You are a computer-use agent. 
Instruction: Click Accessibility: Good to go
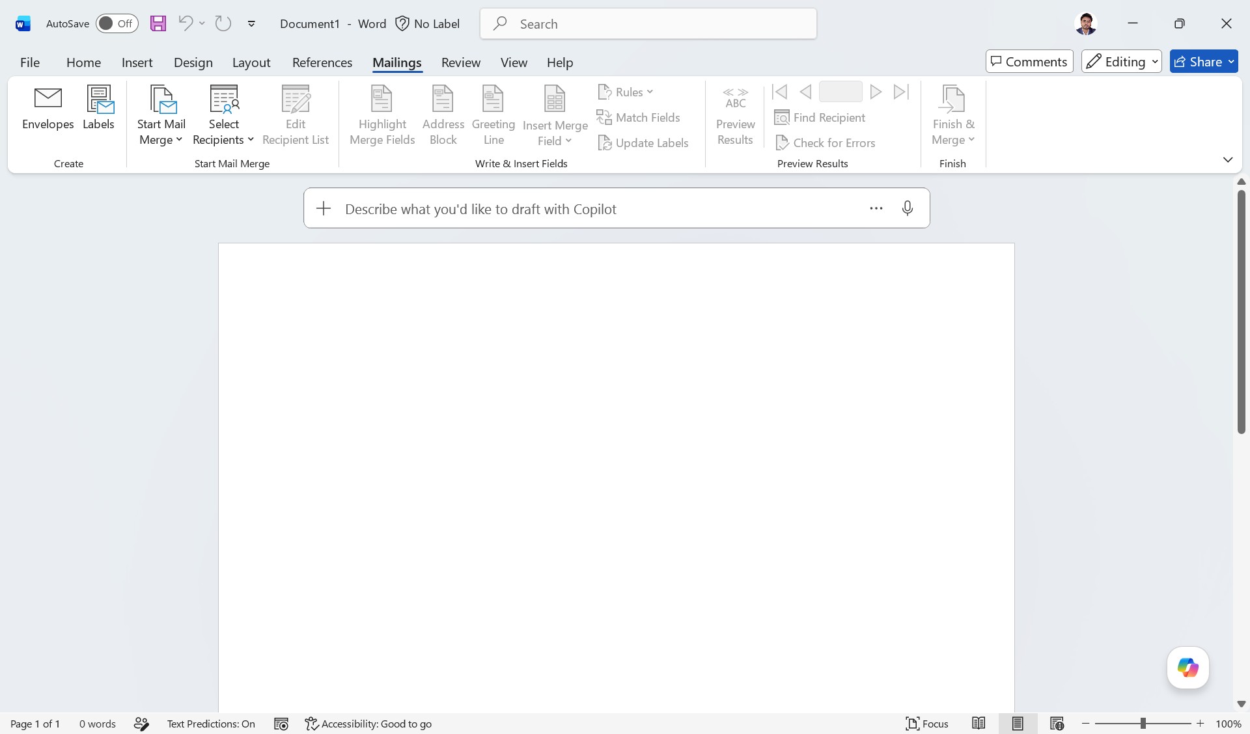pyautogui.click(x=368, y=724)
